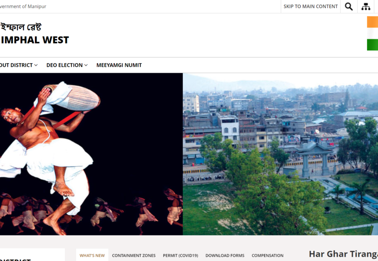Click the Bengali script district name
Screen dimensions: 378x261
click(21, 27)
